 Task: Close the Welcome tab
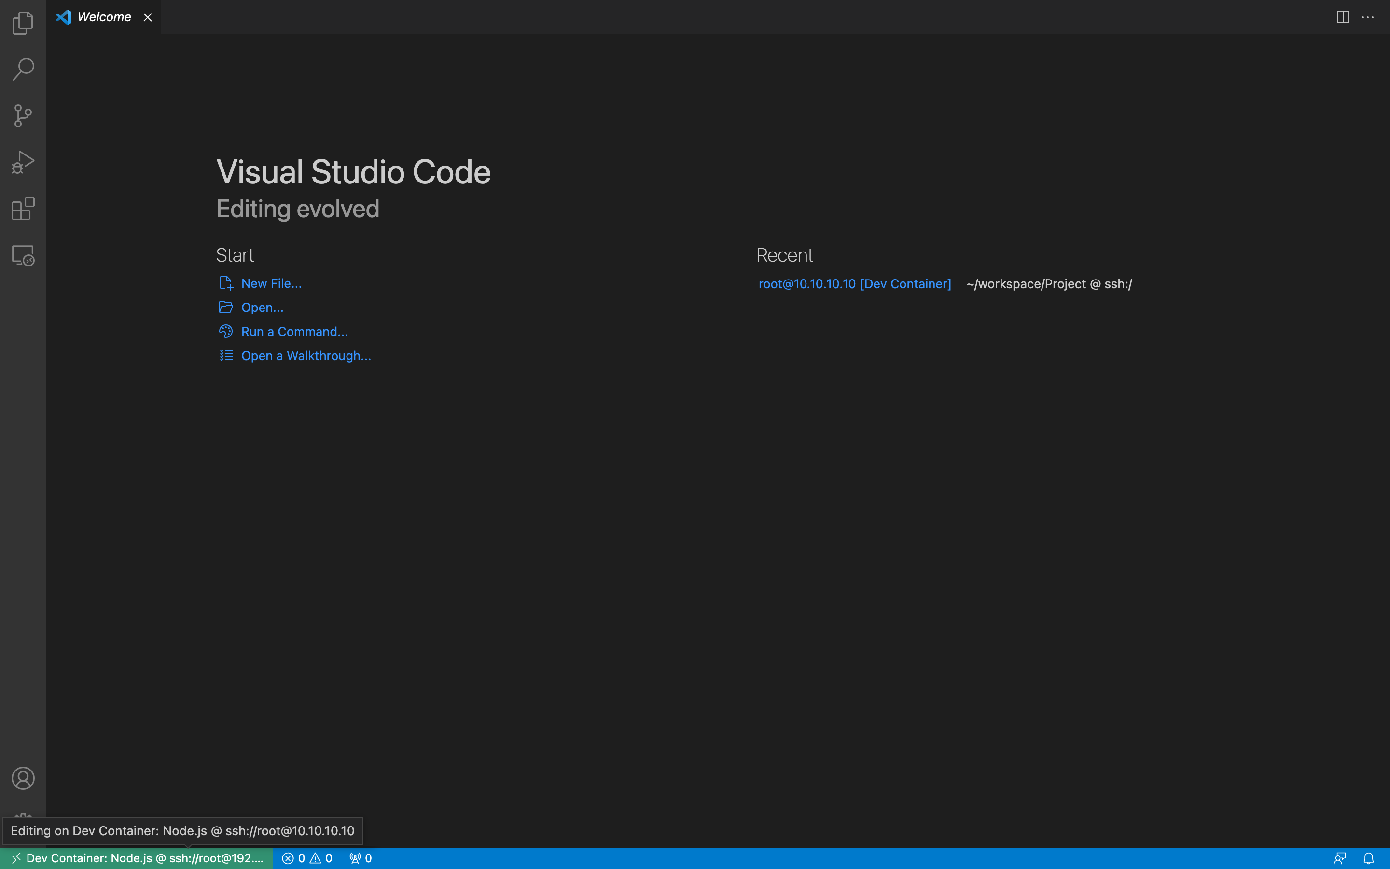pos(148,17)
